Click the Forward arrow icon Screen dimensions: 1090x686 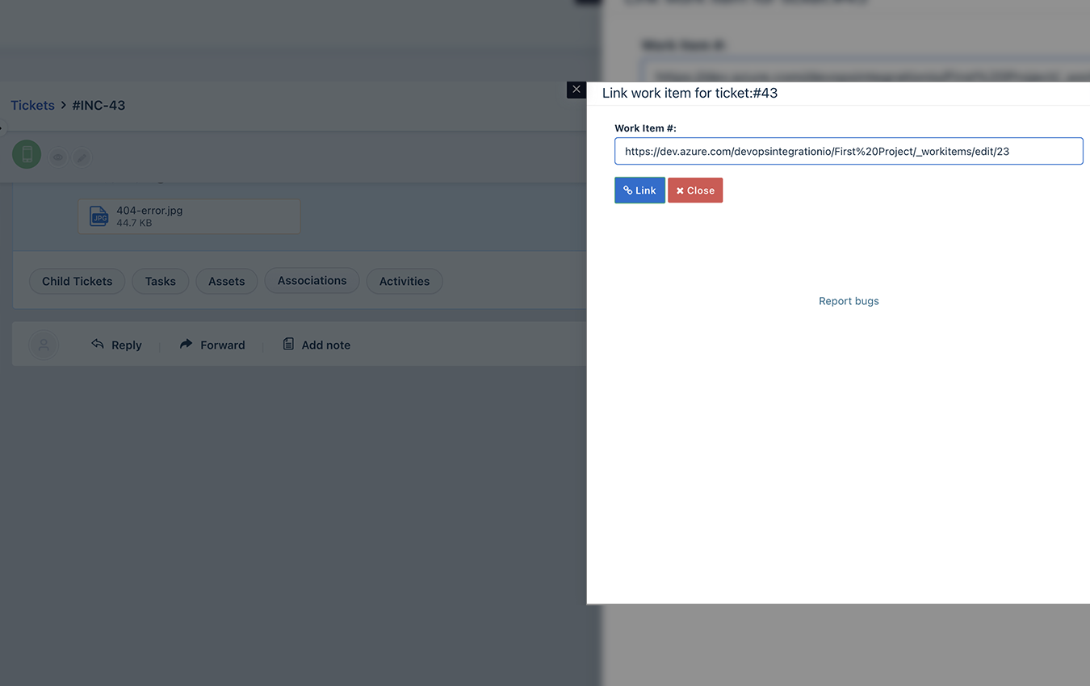tap(186, 344)
